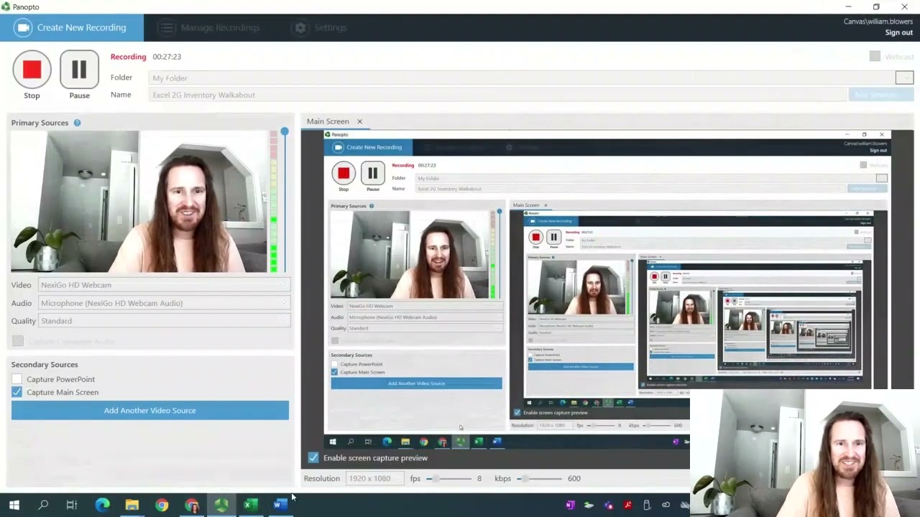Click Add Another Video Source button

(150, 411)
